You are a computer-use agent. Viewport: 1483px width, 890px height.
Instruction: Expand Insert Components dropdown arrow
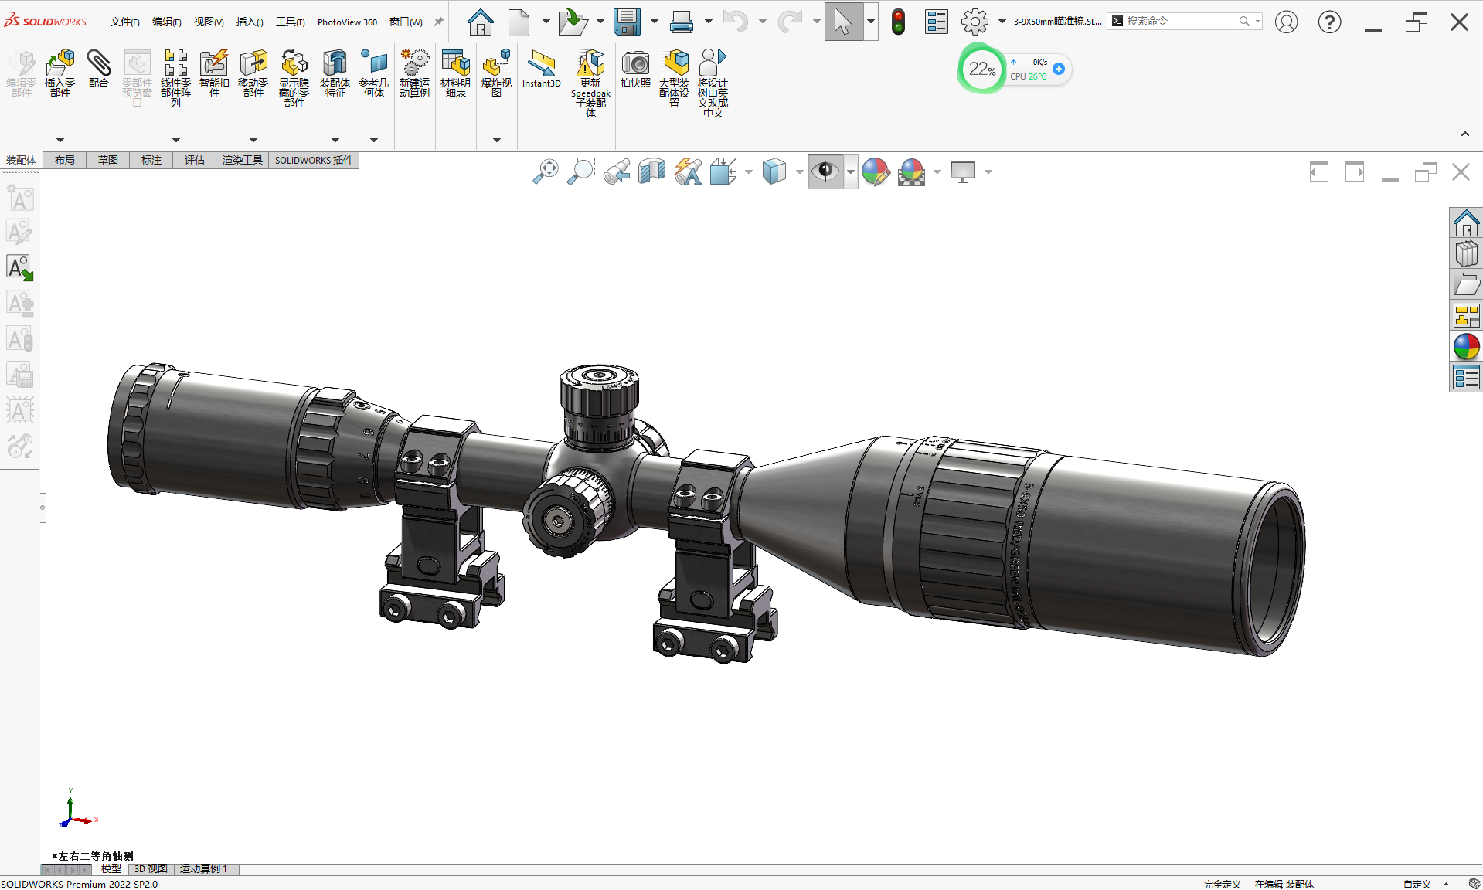coord(60,140)
